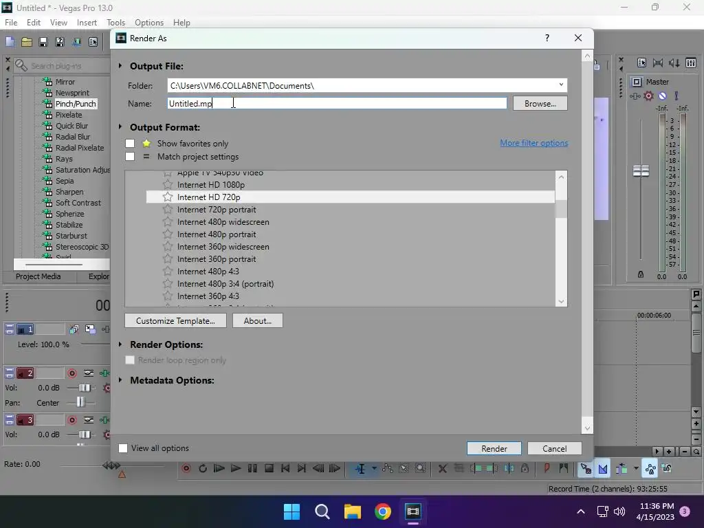Open the Folder path dropdown
This screenshot has width=704, height=528.
coord(561,85)
